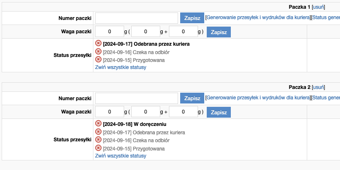Save the package weight for Paczka 2

click(x=219, y=112)
